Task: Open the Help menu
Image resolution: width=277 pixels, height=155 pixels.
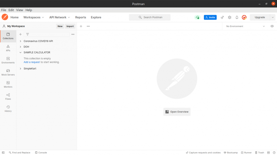Action: 29,10
